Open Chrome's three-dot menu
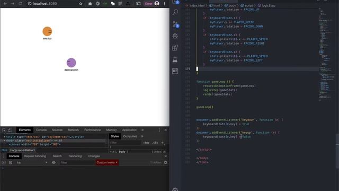The height and width of the screenshot is (191, 339). [164, 4]
